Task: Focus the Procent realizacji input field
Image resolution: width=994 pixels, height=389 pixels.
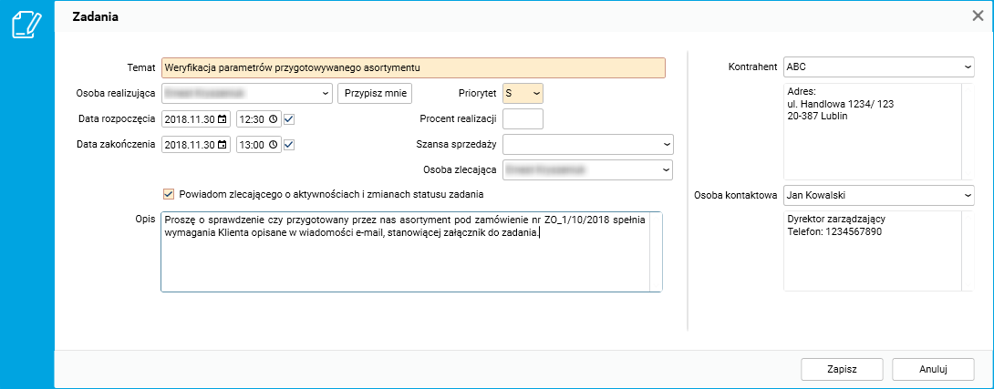Action: click(x=523, y=118)
